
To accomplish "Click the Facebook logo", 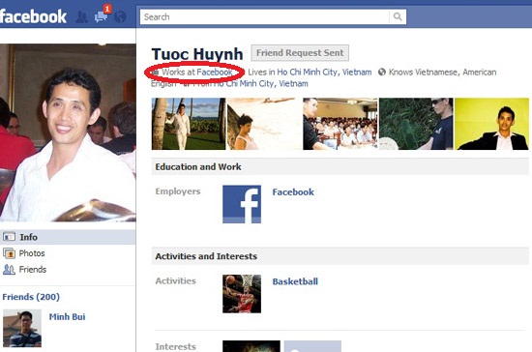I will point(33,16).
